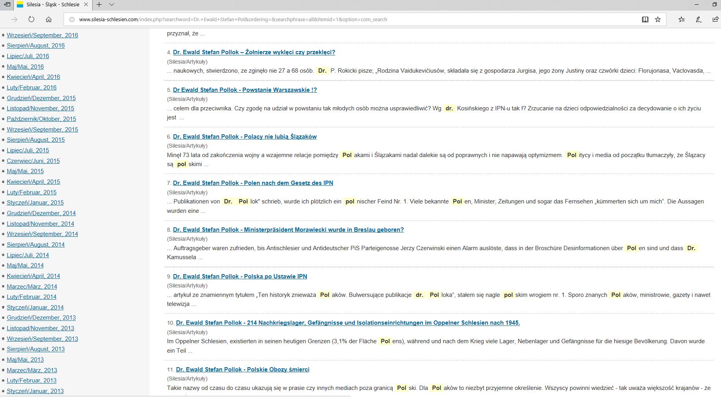The width and height of the screenshot is (721, 397).
Task: Click the share page icon
Action: 716,19
